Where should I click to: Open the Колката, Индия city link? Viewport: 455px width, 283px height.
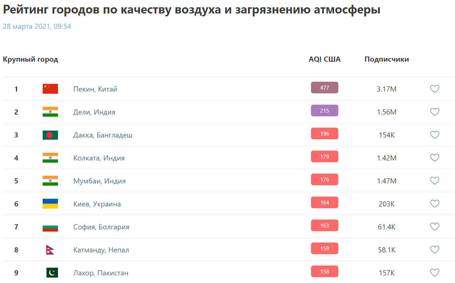99,158
